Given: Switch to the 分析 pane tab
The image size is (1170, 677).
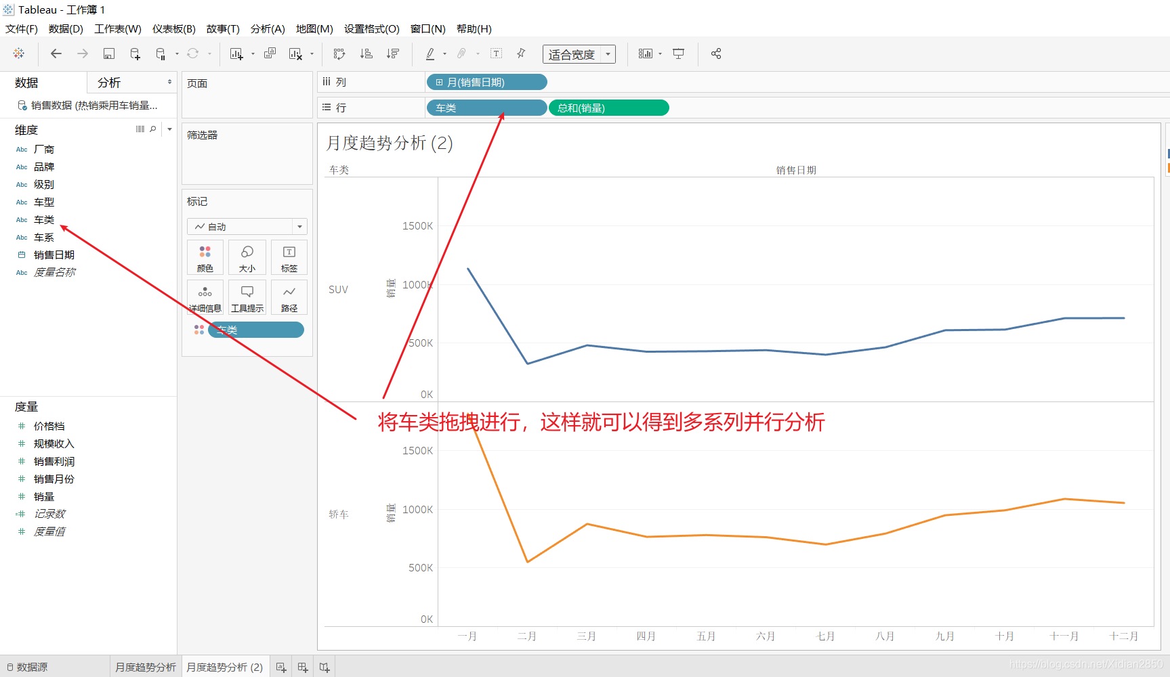Looking at the screenshot, I should pos(109,83).
